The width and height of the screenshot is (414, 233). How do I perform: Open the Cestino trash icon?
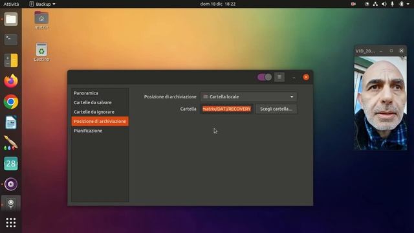click(x=41, y=52)
